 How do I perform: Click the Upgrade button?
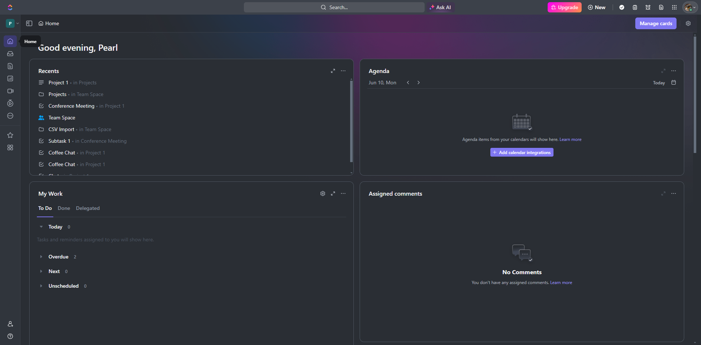tap(564, 7)
